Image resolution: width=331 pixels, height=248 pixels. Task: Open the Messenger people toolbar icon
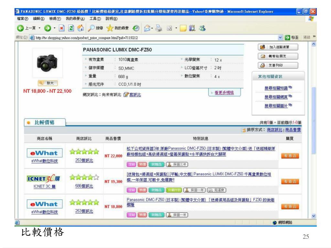[x=202, y=28]
